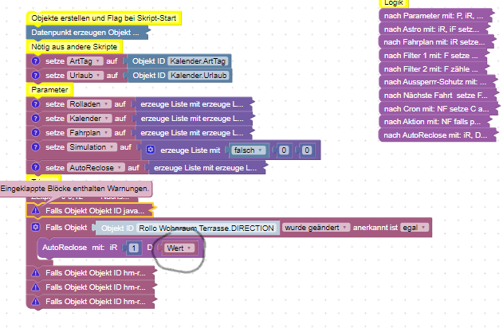Screen dimensions: 503x332
Task: Select the 'Parameter' comment block
Action: pyautogui.click(x=49, y=90)
